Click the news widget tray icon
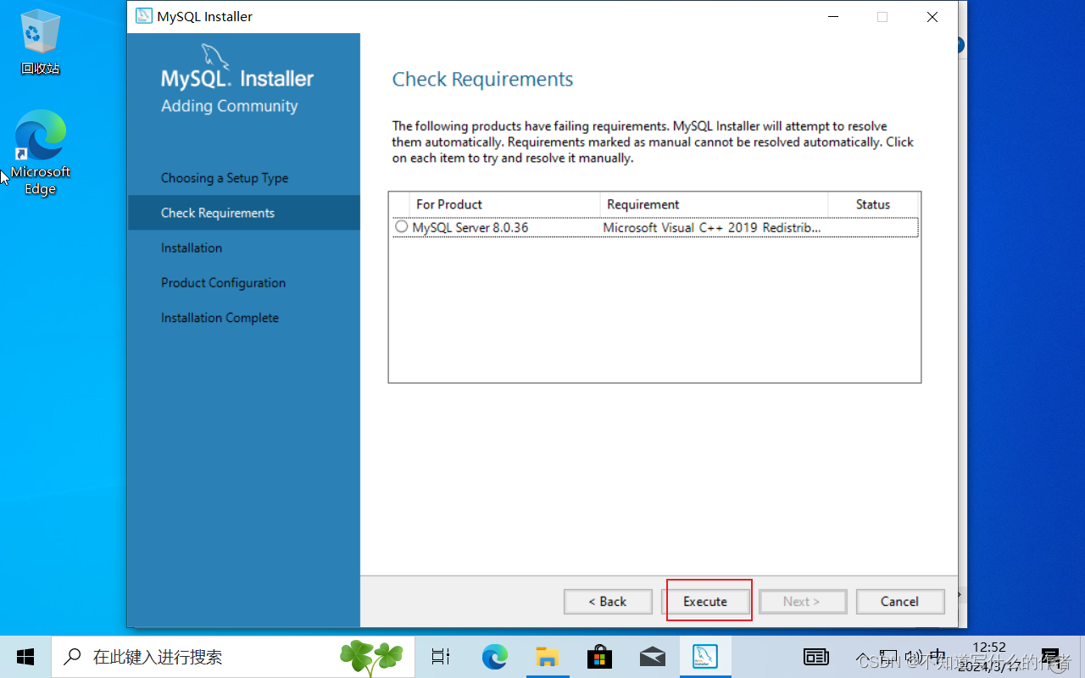Screen dimensions: 1085x678 pyautogui.click(x=815, y=657)
